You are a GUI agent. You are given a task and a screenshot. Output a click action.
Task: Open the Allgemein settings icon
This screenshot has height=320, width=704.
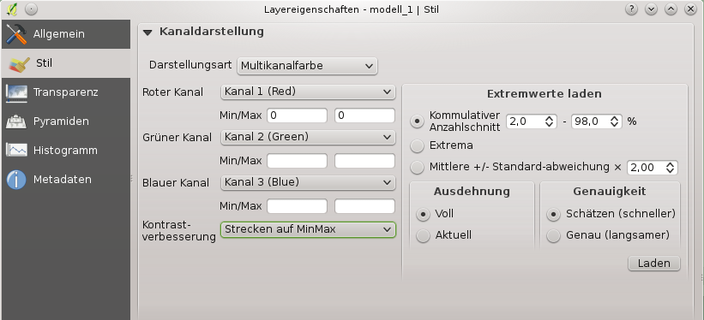pyautogui.click(x=16, y=34)
